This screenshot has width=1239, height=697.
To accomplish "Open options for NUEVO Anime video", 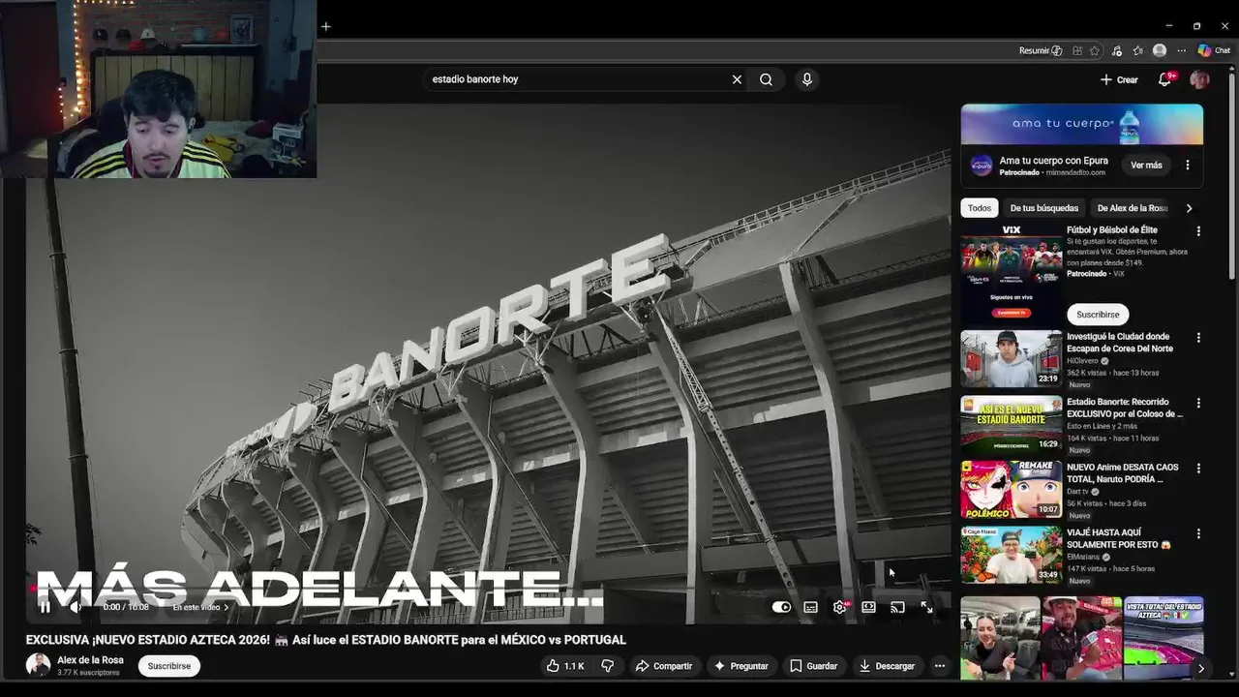I will 1198,469.
